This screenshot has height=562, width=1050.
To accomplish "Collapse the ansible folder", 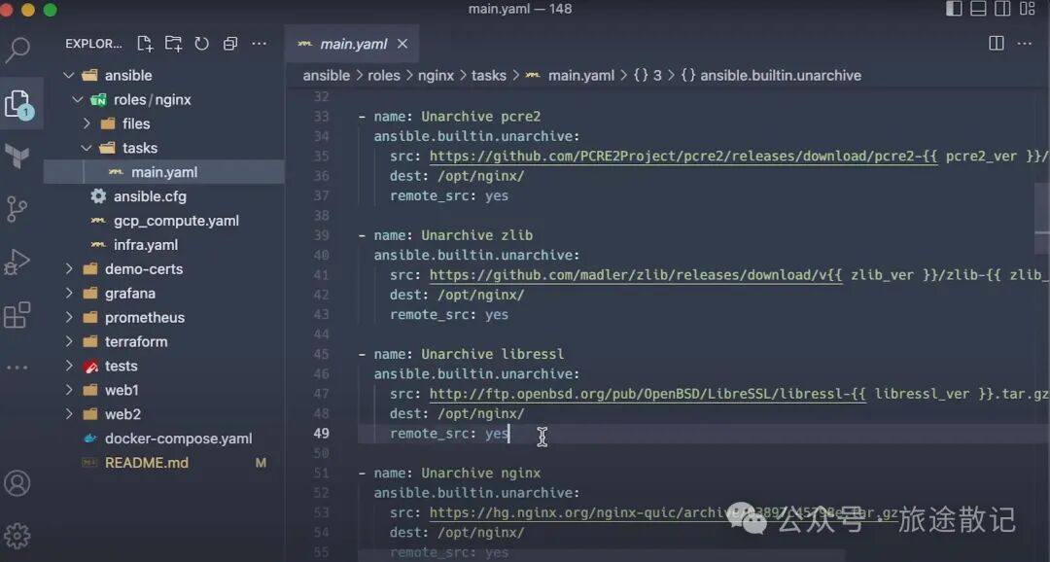I will (x=69, y=76).
